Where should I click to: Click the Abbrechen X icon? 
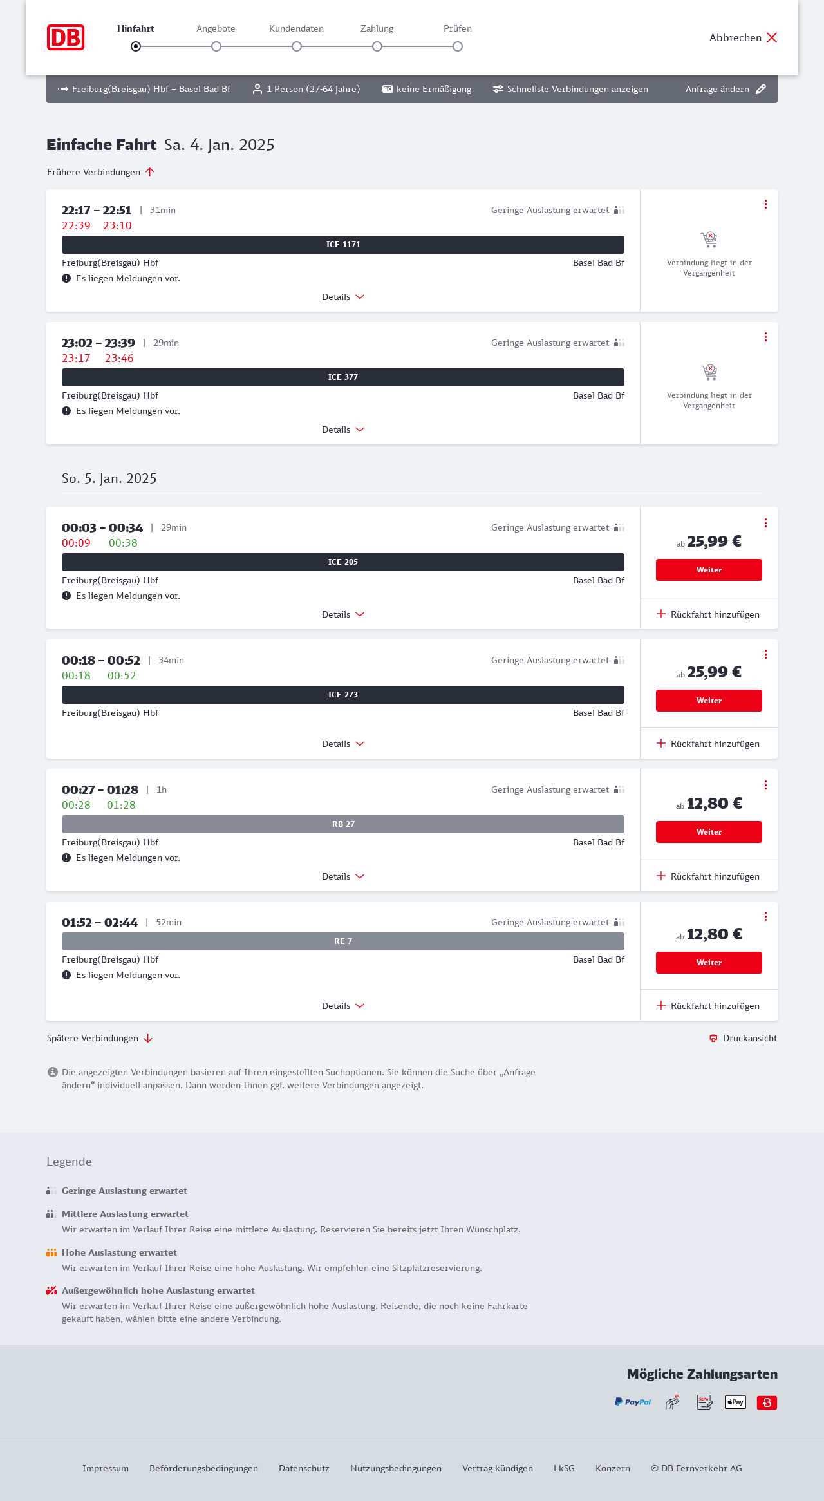coord(772,37)
